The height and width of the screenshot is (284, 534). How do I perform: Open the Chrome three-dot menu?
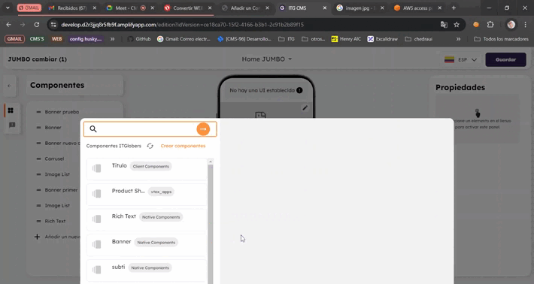pos(526,25)
